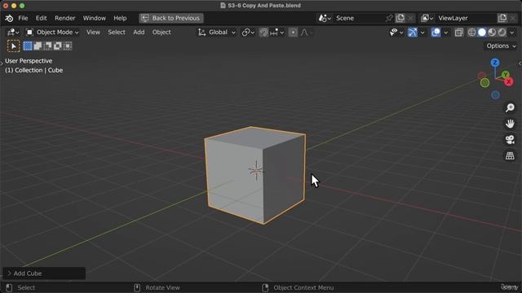Open the viewport Add menu

pyautogui.click(x=139, y=33)
